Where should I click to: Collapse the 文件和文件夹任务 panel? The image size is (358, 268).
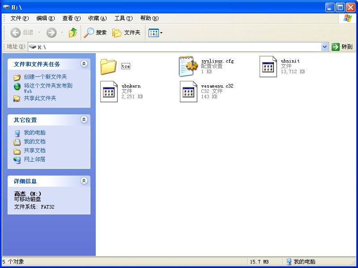(x=84, y=64)
